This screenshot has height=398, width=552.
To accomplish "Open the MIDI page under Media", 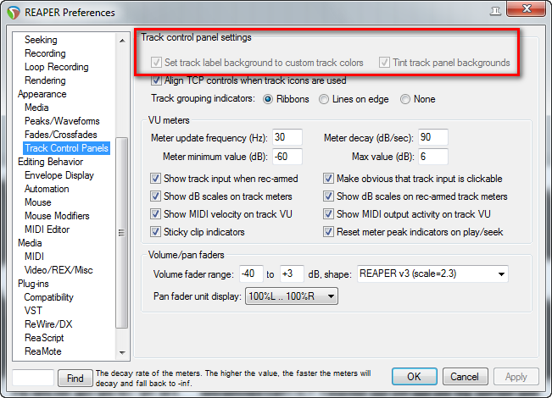I will pos(34,257).
